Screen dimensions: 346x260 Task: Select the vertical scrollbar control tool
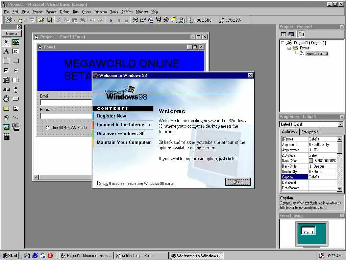pos(16,89)
